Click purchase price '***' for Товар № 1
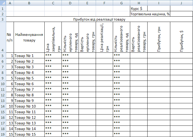The height and width of the screenshot is (137, 193). tap(53, 55)
